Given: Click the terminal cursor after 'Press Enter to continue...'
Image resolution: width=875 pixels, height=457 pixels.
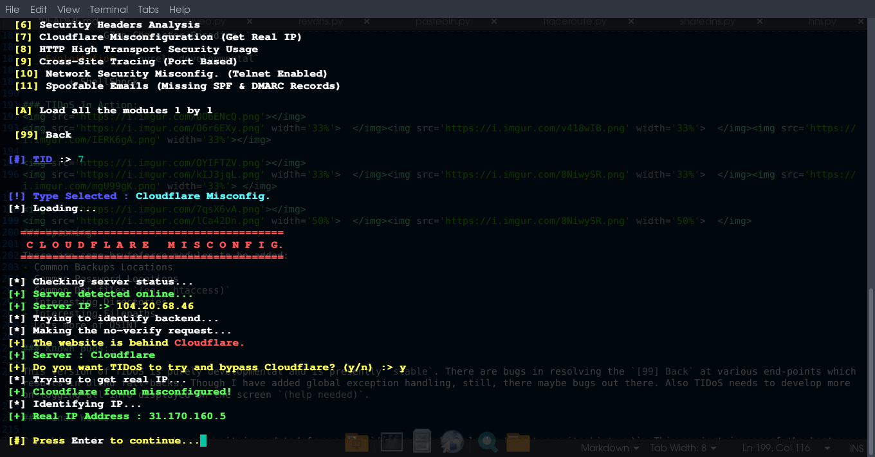Looking at the screenshot, I should pyautogui.click(x=203, y=440).
